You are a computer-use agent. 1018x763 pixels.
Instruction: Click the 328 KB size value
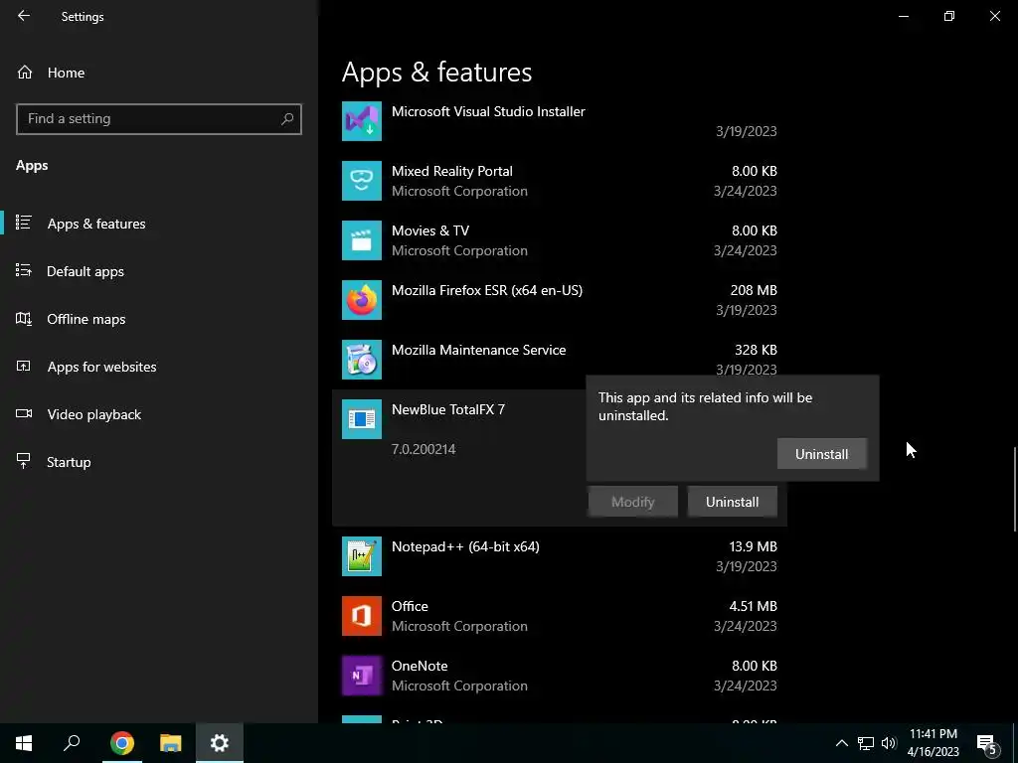coord(756,350)
